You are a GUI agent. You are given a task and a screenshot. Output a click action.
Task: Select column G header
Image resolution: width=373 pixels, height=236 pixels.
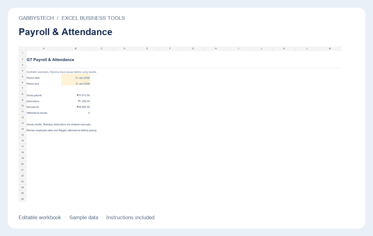[x=193, y=48]
